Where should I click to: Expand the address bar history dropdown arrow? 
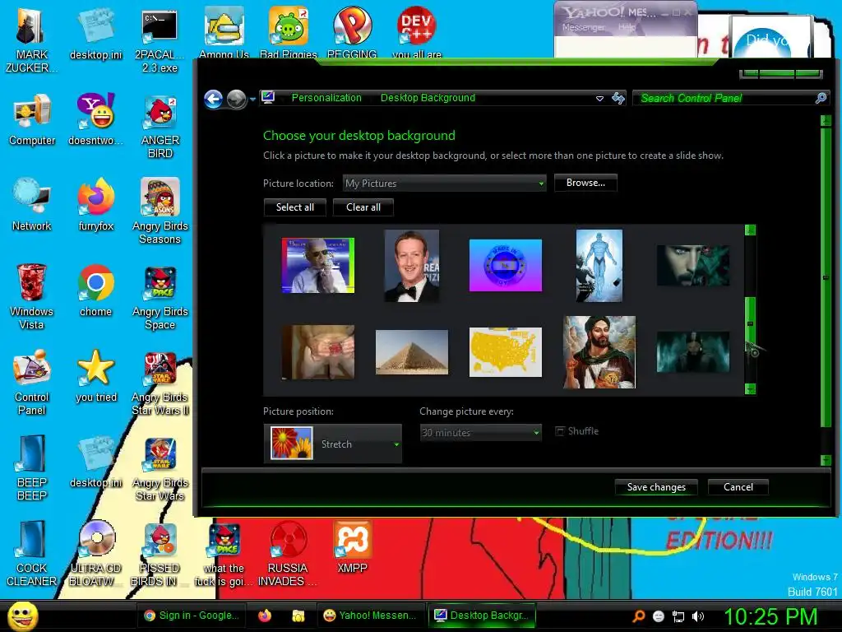(x=599, y=99)
